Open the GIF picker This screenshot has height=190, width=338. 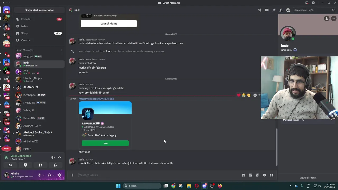(x=250, y=175)
